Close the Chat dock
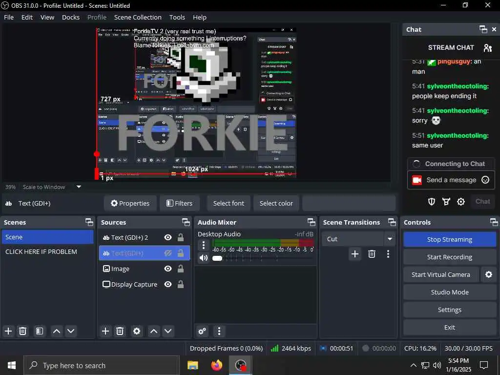The width and height of the screenshot is (500, 375). 494,29
